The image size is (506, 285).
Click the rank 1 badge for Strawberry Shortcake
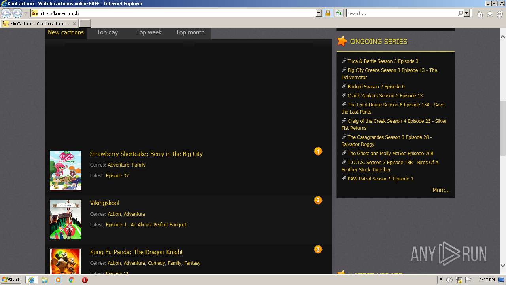(318, 151)
